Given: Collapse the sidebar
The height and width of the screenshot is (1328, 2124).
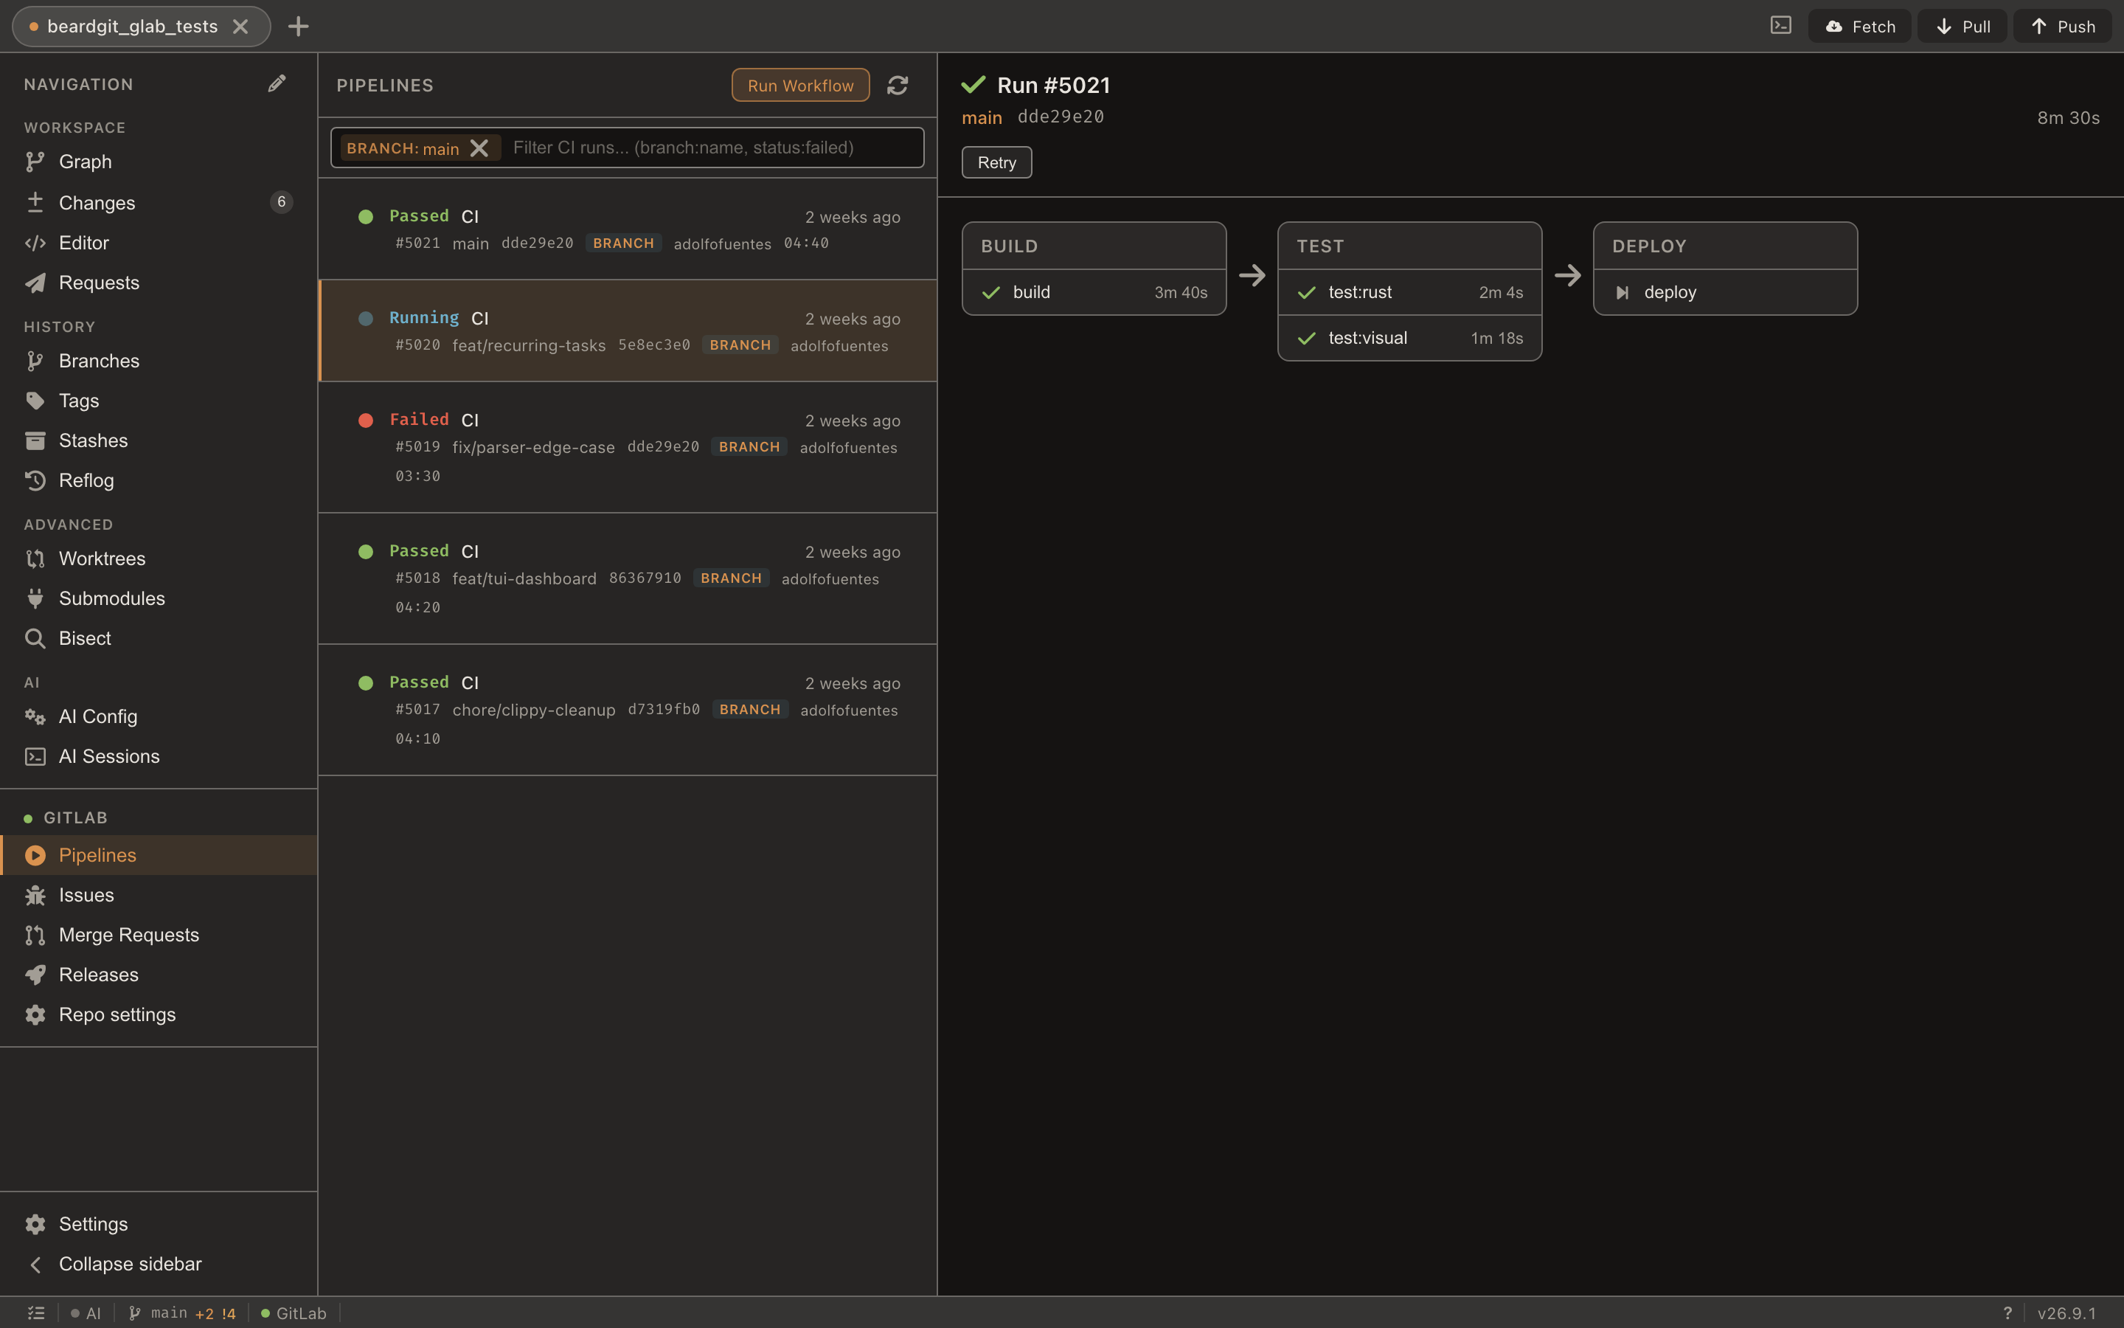Looking at the screenshot, I should tap(159, 1263).
